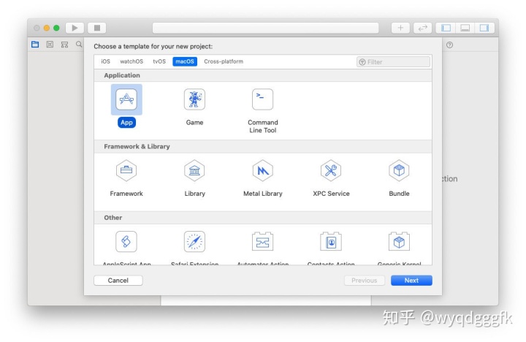Click the "Library" label text

[194, 194]
